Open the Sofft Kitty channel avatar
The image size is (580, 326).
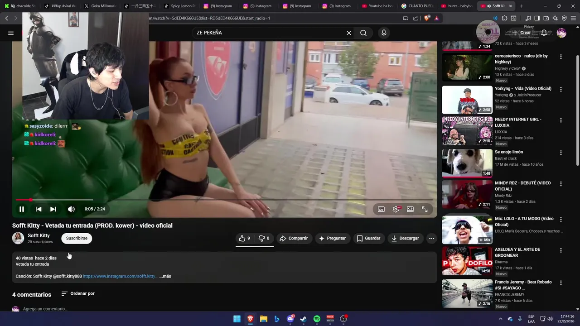click(x=18, y=238)
